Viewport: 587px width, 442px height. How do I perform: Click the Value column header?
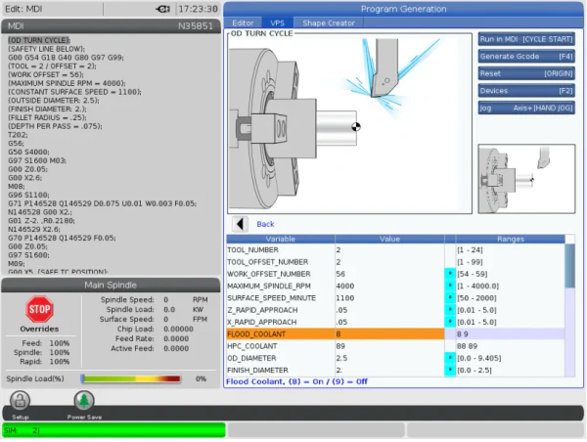389,240
